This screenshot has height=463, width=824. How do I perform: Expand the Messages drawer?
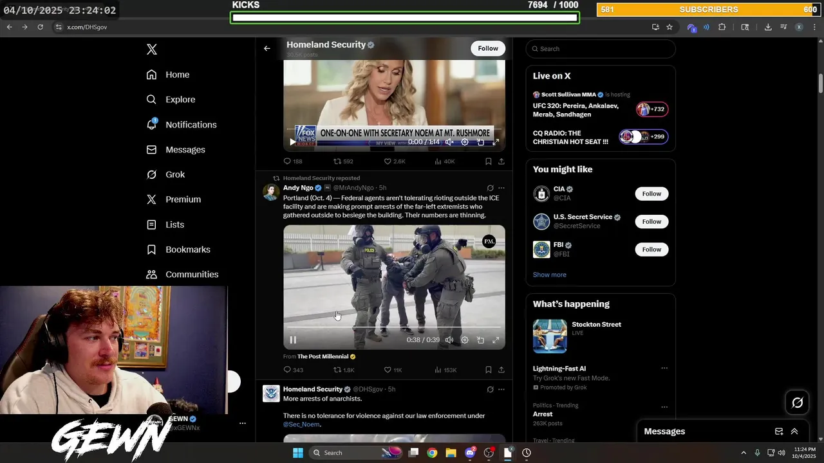coord(794,431)
